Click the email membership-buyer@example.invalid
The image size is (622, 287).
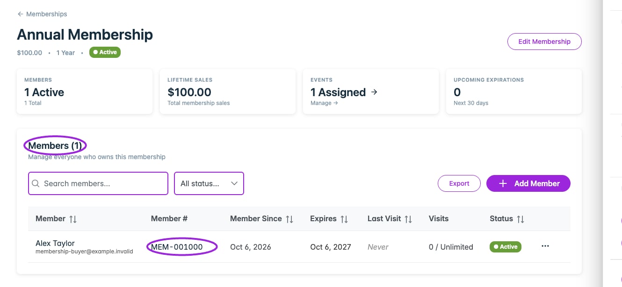(x=84, y=252)
